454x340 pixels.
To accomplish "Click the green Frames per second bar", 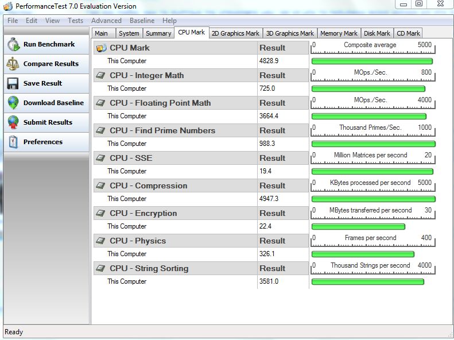I will [363, 254].
